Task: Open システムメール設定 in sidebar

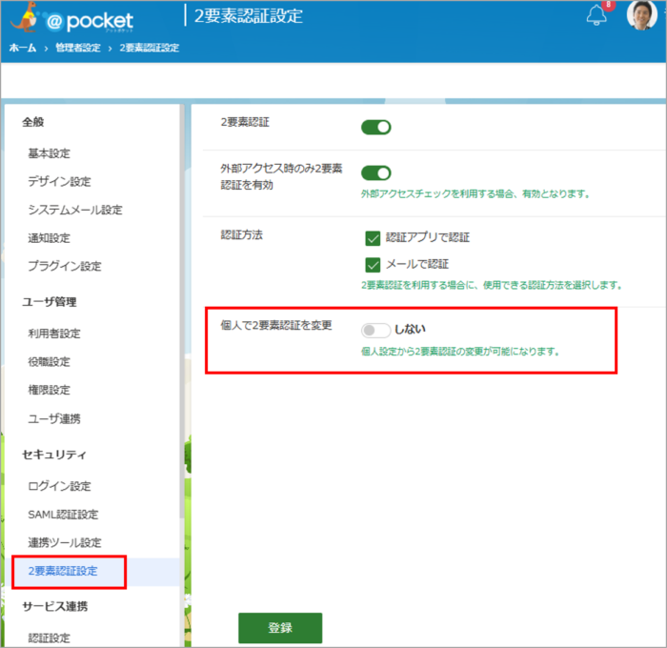Action: (75, 210)
